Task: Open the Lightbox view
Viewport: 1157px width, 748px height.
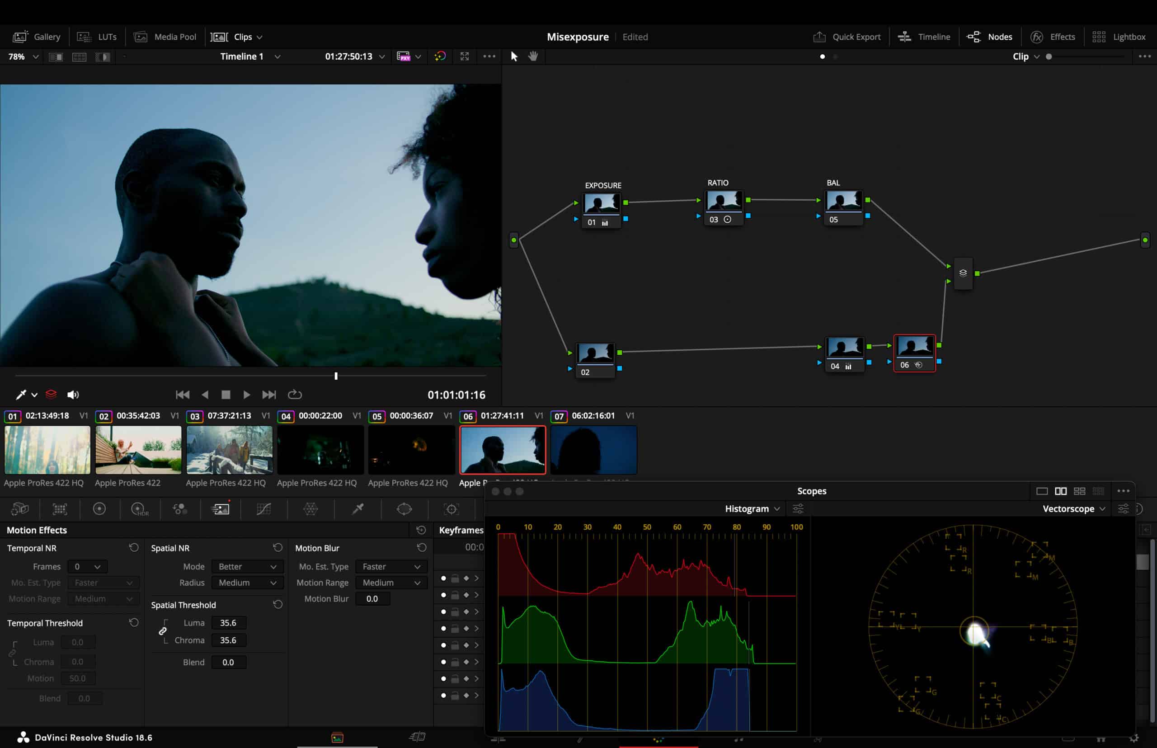Action: (x=1119, y=37)
